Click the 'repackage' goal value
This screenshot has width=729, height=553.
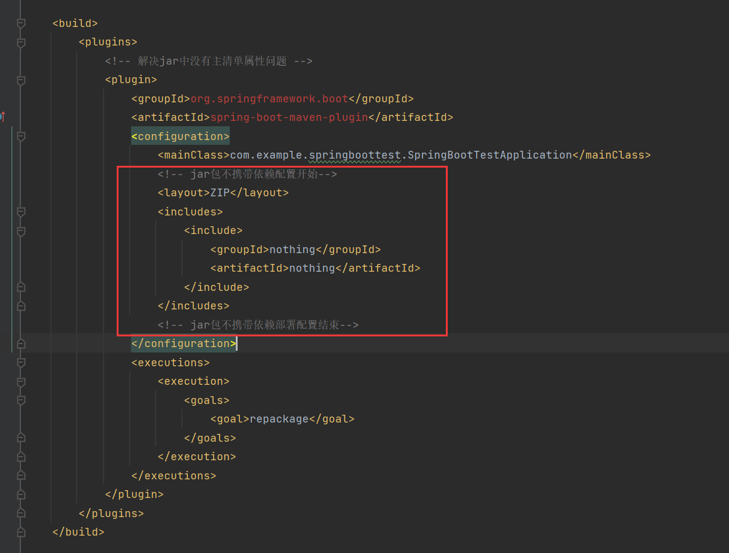pyautogui.click(x=279, y=419)
